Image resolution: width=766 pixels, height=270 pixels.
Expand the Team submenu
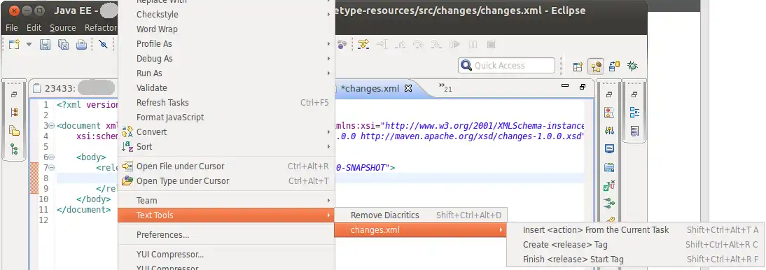pos(226,201)
